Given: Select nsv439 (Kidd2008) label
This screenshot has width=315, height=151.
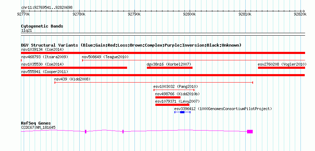Looking at the screenshot, I should (x=72, y=79).
